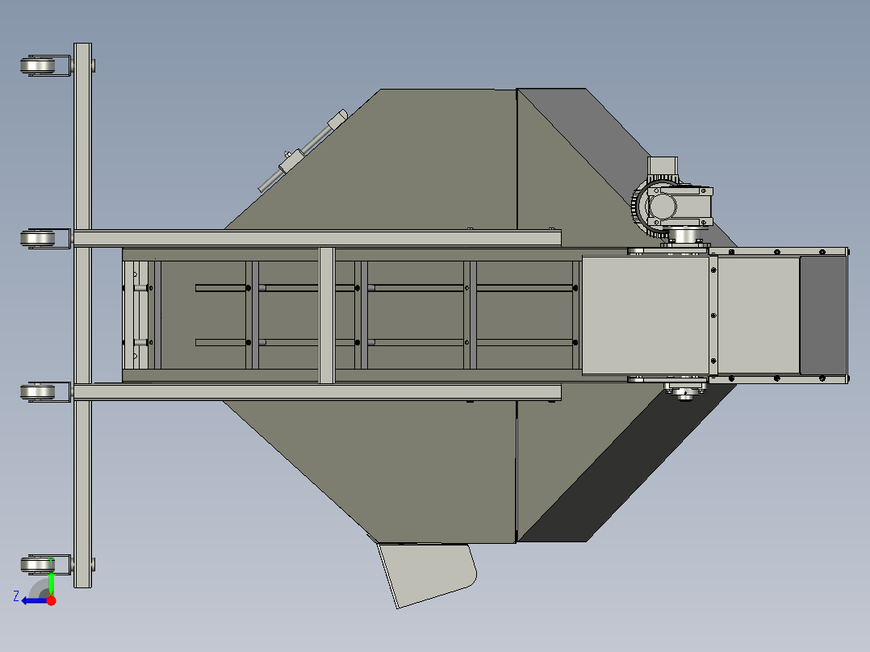
Task: Select the toothed pulley beside the gearbox
Action: click(638, 207)
